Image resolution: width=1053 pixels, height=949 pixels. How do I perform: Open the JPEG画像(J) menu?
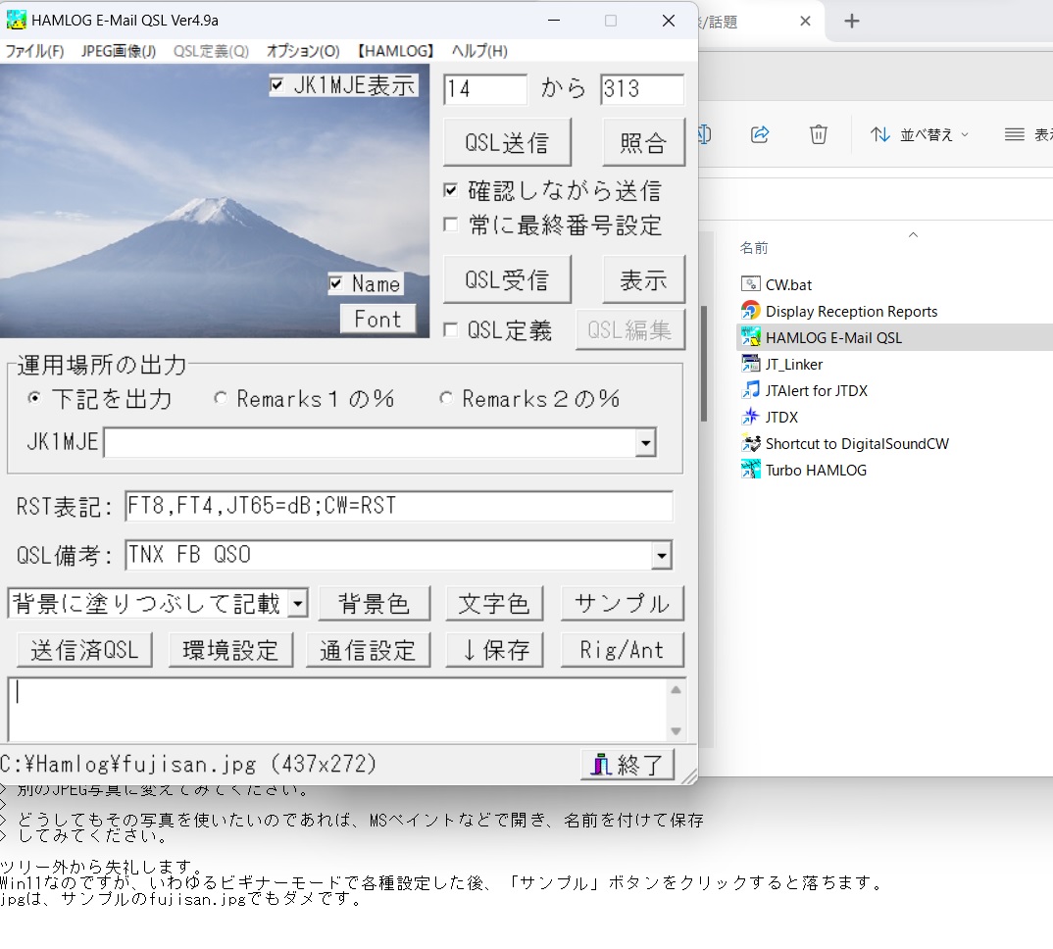(118, 51)
